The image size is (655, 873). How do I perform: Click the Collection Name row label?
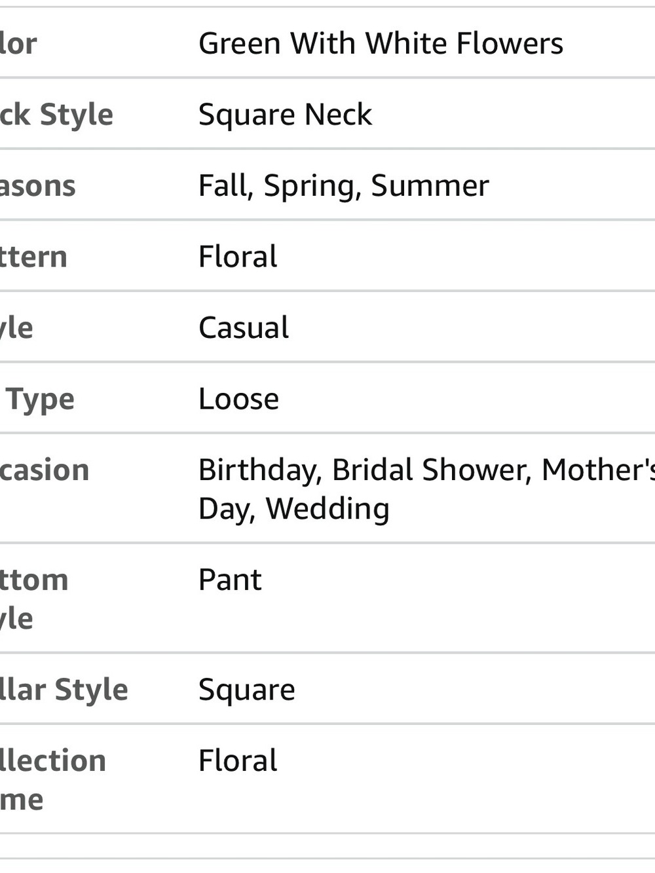tap(53, 780)
